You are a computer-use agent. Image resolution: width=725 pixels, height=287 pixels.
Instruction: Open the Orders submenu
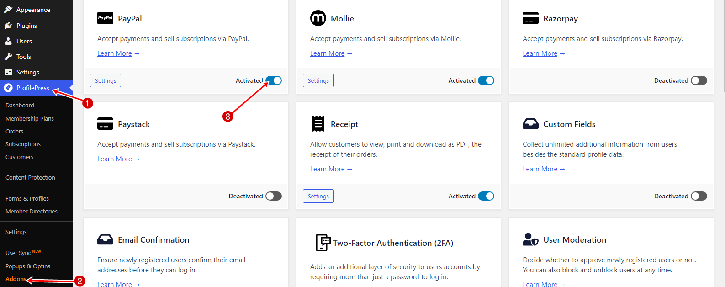tap(14, 131)
